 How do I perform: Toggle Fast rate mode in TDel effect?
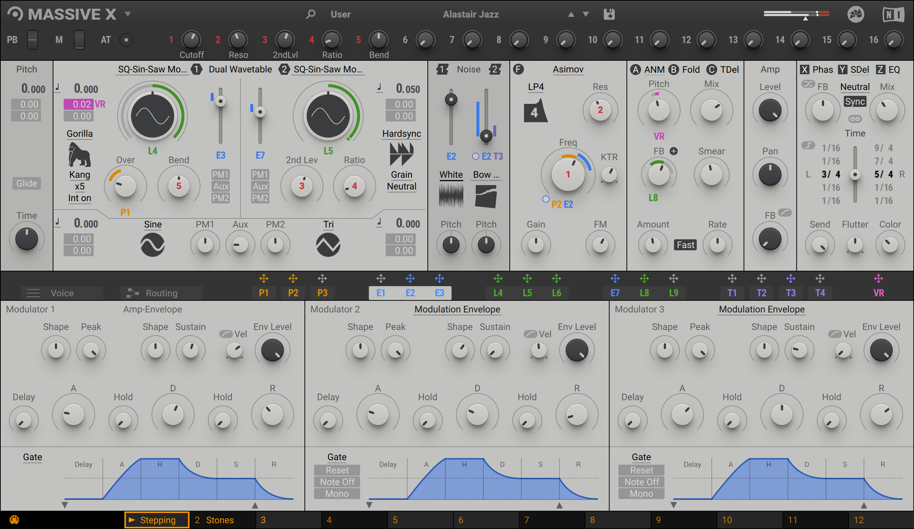tap(685, 245)
